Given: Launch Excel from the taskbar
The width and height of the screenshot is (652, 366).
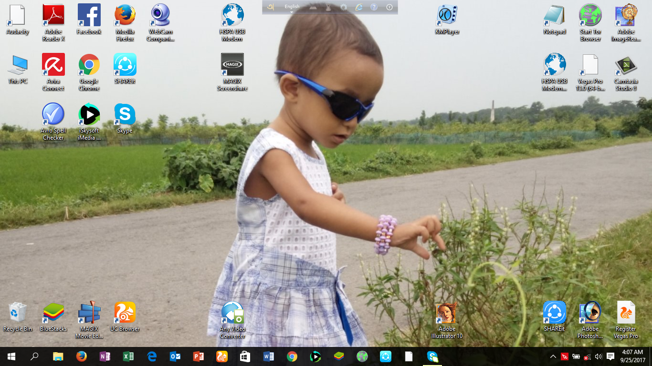Looking at the screenshot, I should pyautogui.click(x=128, y=356).
